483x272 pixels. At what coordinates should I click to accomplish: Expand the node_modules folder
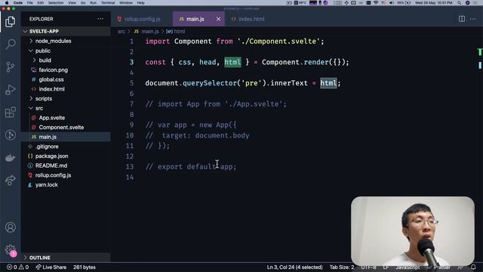[66, 41]
